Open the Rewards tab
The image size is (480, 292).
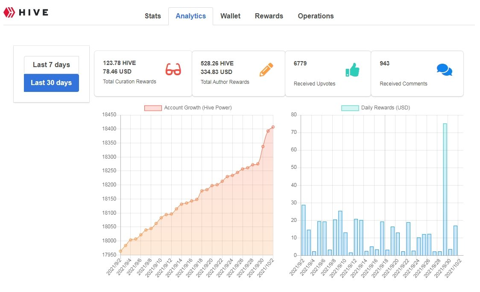click(x=269, y=16)
